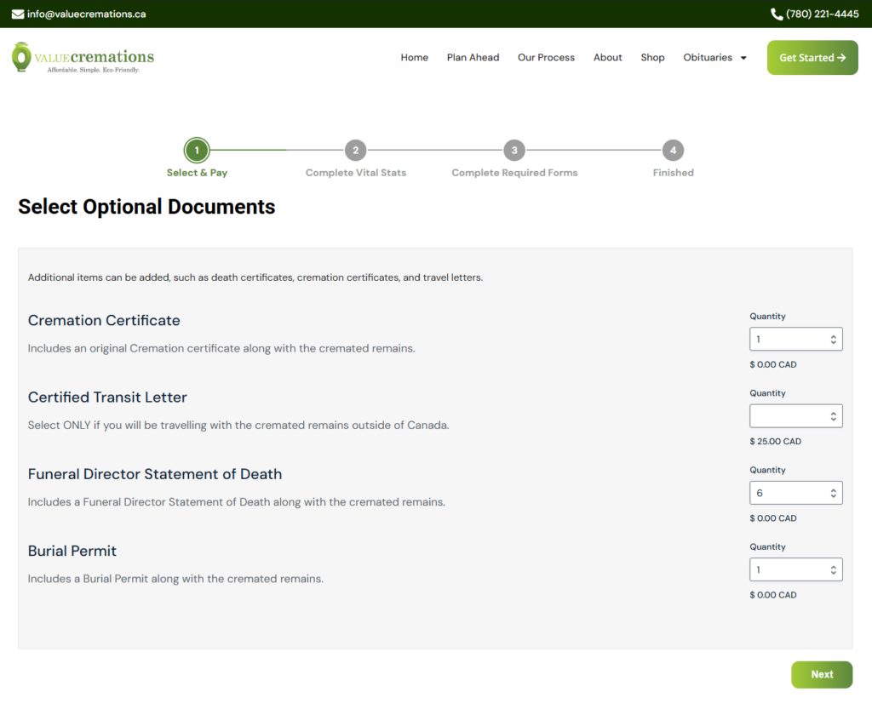872x709 pixels.
Task: Adjust Burial Permit quantity stepper arrows
Action: [x=833, y=569]
